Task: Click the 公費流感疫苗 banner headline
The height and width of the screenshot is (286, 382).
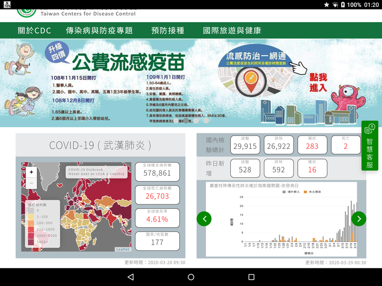Action: [128, 62]
